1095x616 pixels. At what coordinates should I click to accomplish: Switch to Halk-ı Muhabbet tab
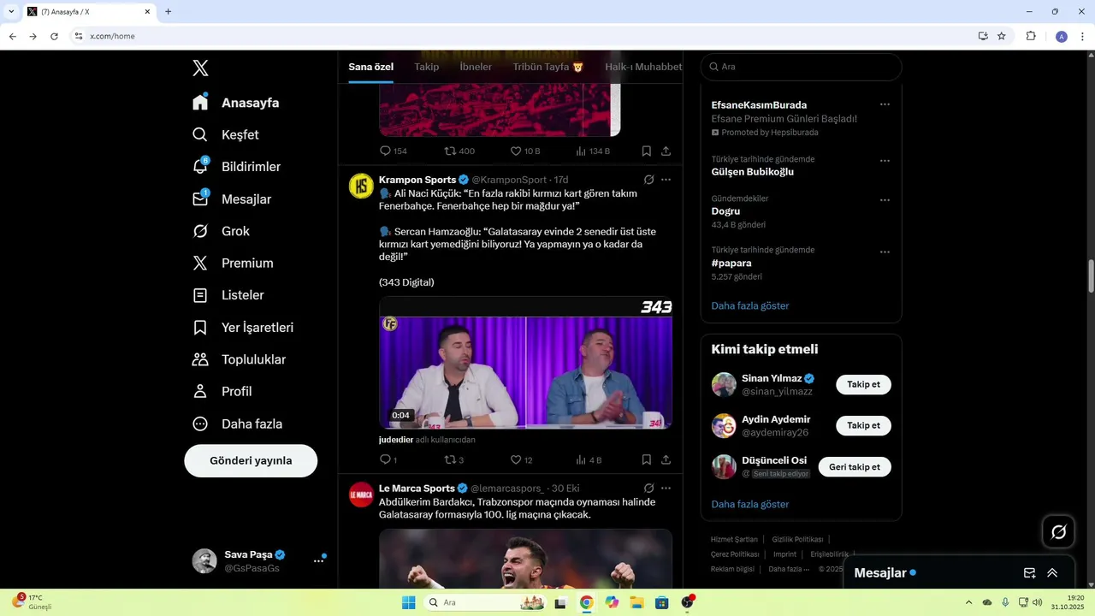tap(643, 67)
